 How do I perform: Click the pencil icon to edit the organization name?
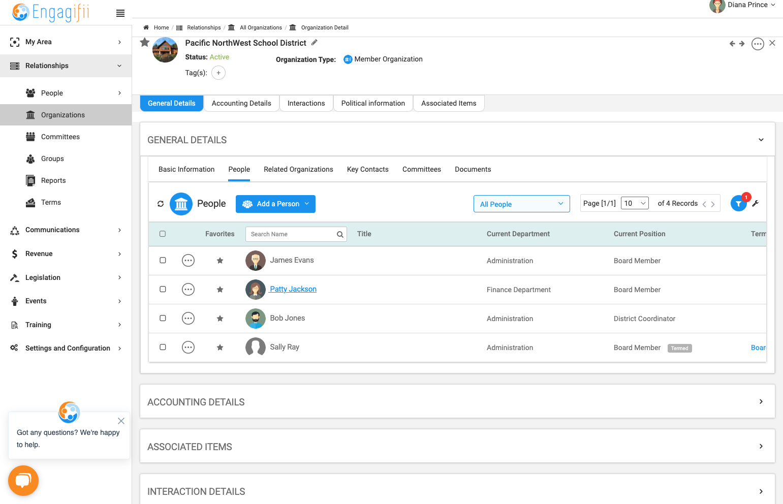pyautogui.click(x=315, y=43)
